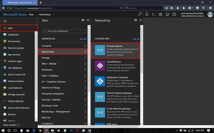The width and height of the screenshot is (214, 133).
Task: Expand Data + Analytics chevron
Action: pos(85,76)
